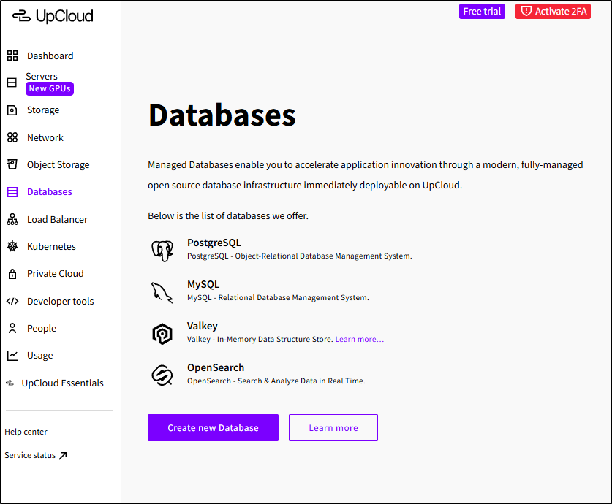The height and width of the screenshot is (504, 612).
Task: Navigate to Usage in sidebar
Action: [x=40, y=356]
